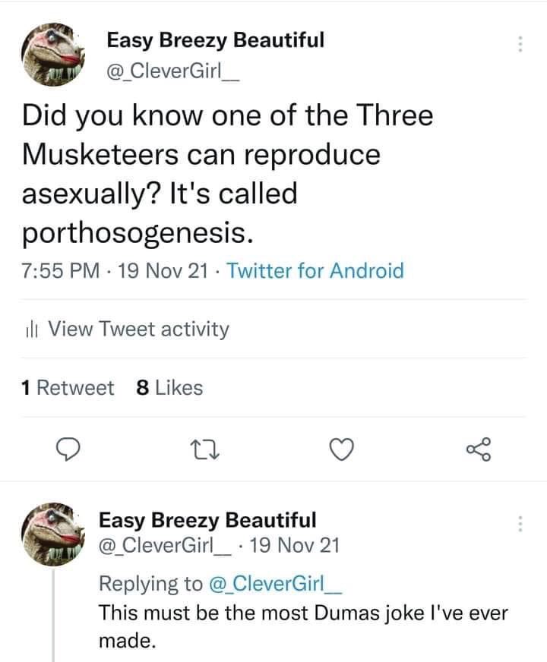Image resolution: width=547 pixels, height=662 pixels.
Task: View the 8 Likes list
Action: 169,388
